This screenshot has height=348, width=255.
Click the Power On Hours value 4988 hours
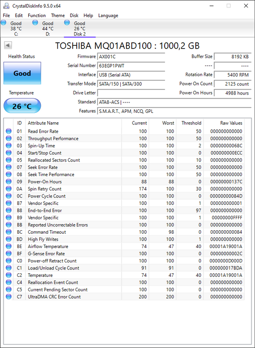tap(233, 93)
